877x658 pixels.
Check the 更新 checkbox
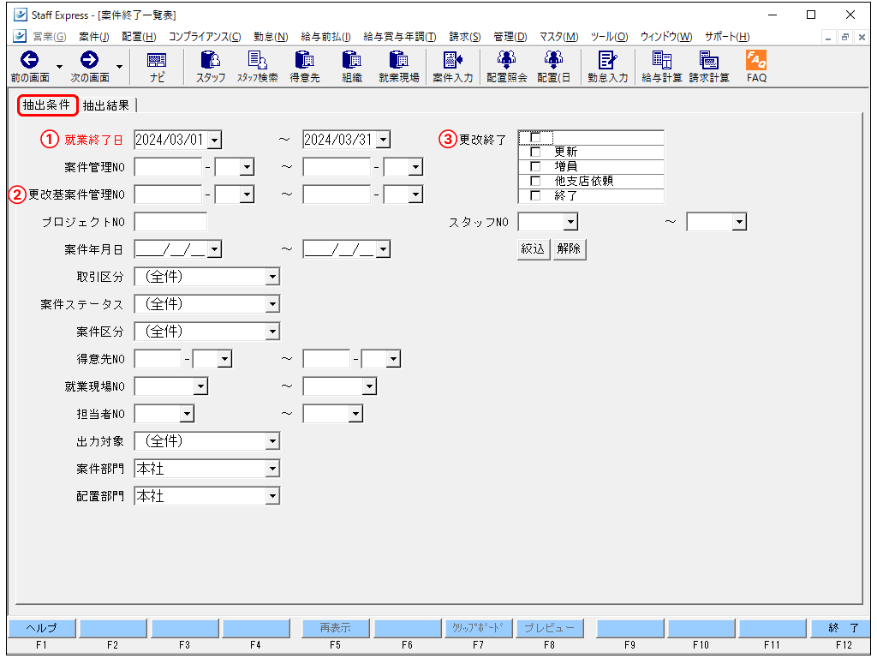tap(535, 152)
